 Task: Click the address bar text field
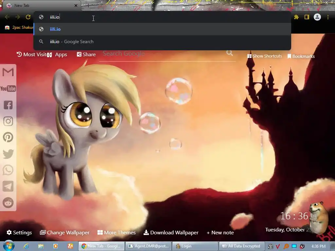point(162,17)
